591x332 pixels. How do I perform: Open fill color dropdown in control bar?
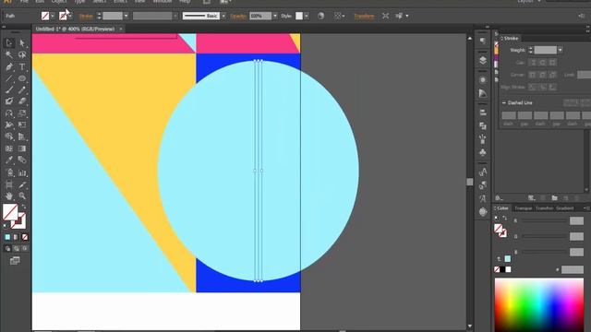coord(53,16)
